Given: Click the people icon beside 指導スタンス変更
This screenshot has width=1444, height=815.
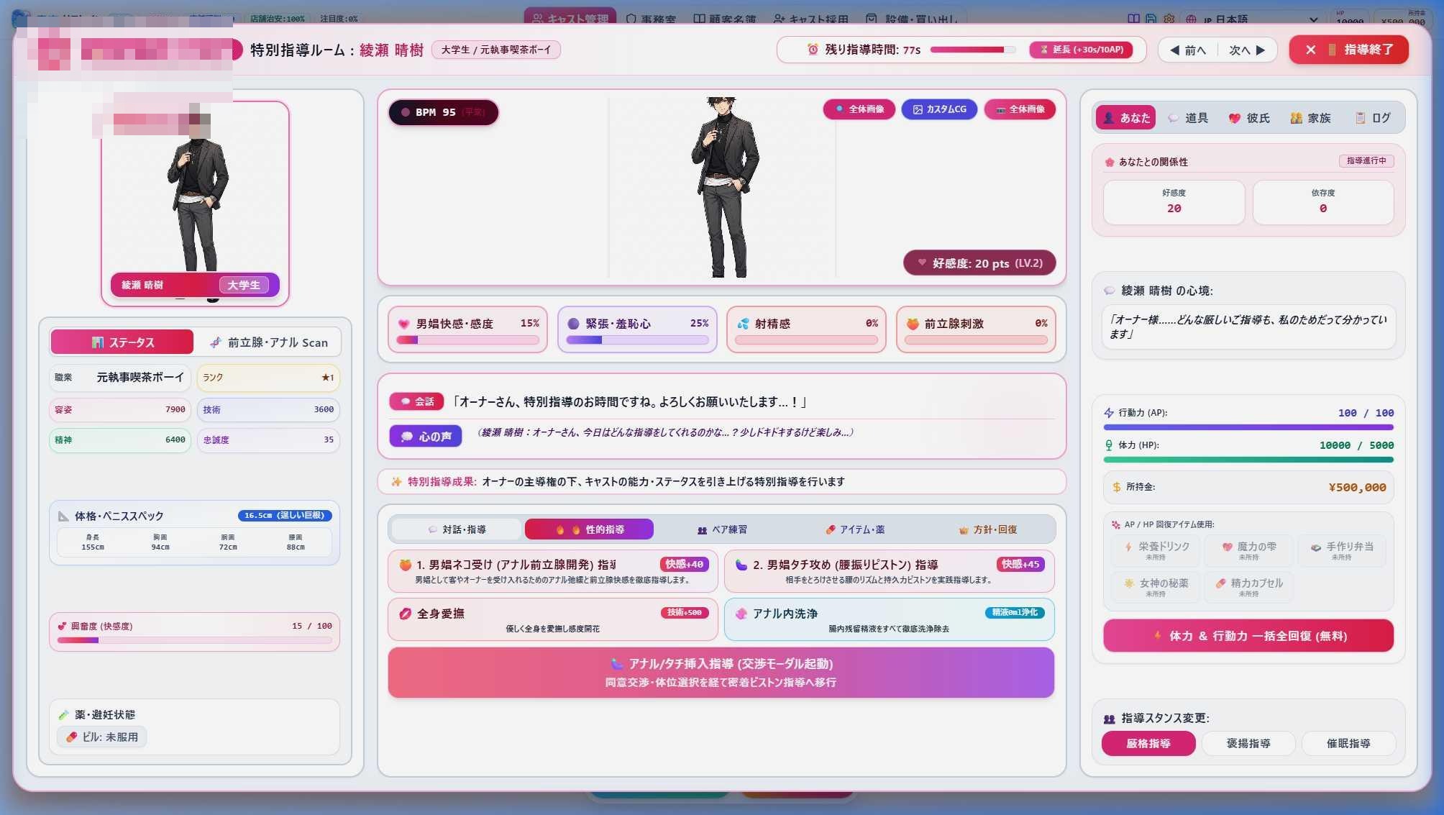Looking at the screenshot, I should (x=1110, y=719).
